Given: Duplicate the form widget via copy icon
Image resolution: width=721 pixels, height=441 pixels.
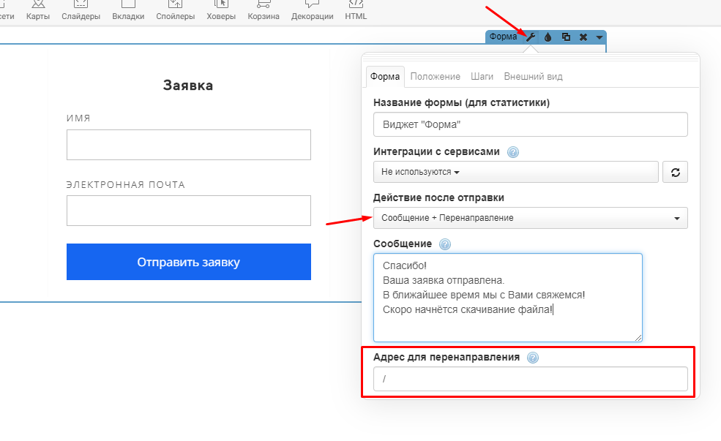Looking at the screenshot, I should [566, 37].
